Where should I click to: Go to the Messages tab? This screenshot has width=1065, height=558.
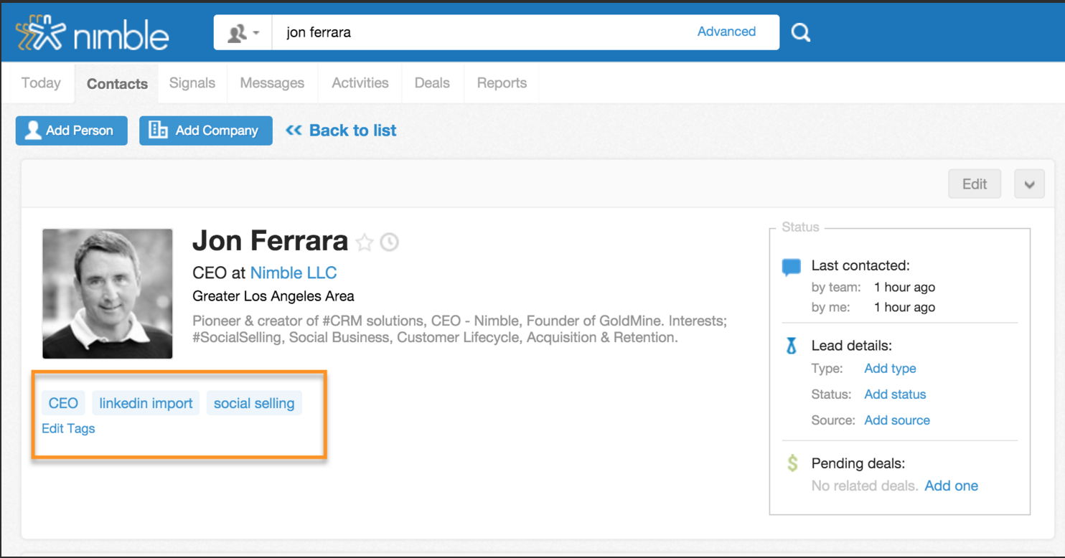pos(272,83)
